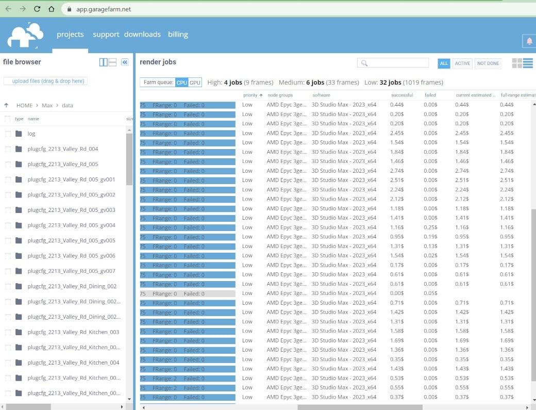Switch farm queue to GPU
Image resolution: width=536 pixels, height=410 pixels.
click(x=195, y=83)
